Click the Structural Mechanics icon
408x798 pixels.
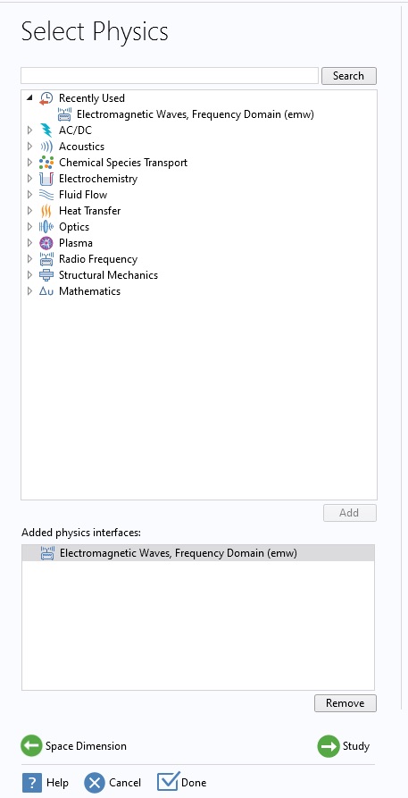(46, 275)
